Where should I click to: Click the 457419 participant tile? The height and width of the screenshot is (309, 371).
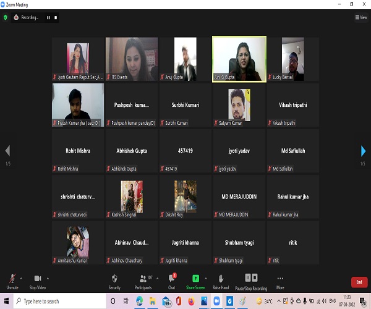185,151
